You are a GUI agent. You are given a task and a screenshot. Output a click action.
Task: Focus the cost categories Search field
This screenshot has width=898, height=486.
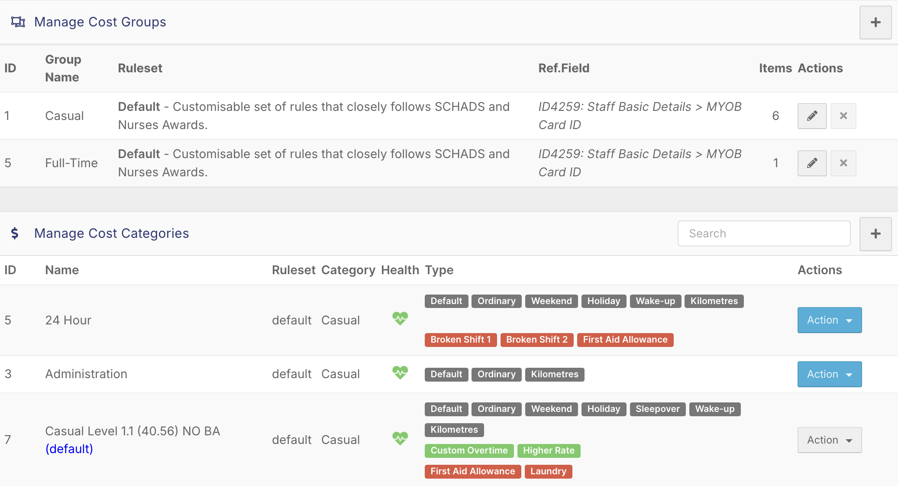(764, 233)
